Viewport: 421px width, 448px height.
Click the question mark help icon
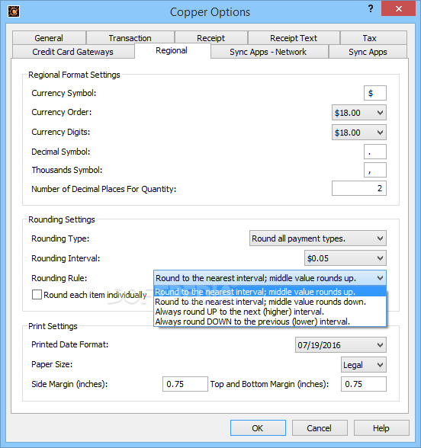[371, 8]
